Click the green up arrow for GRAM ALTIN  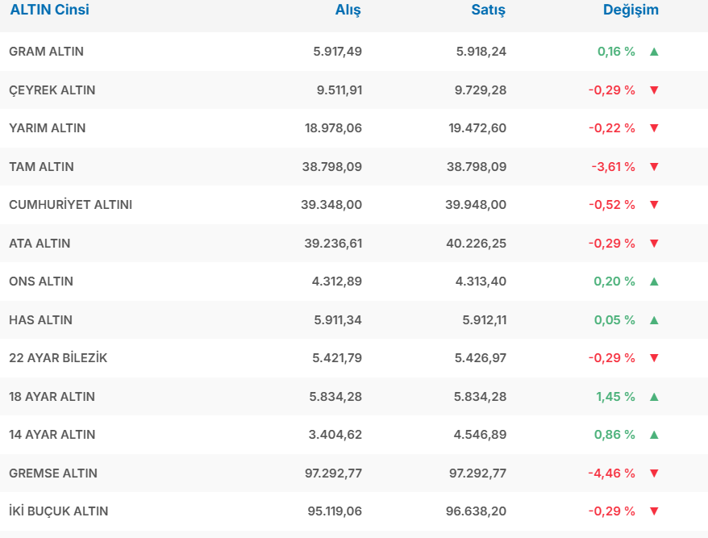[x=654, y=52]
